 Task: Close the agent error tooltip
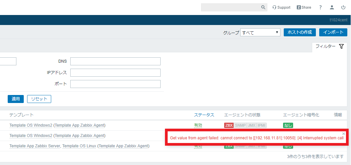tap(344, 134)
